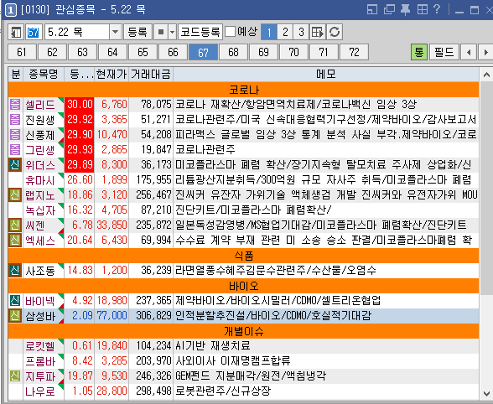493x404 pixels.
Task: Click the 종목명 column header
Action: pyautogui.click(x=44, y=75)
